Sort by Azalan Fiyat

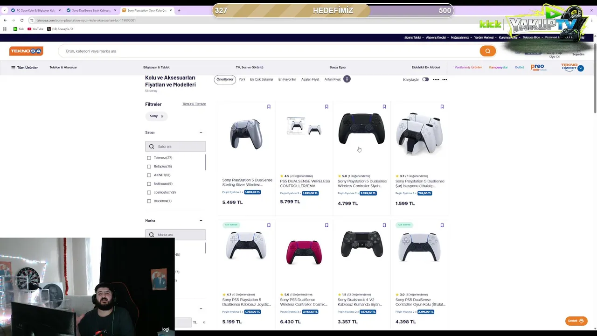pyautogui.click(x=310, y=79)
